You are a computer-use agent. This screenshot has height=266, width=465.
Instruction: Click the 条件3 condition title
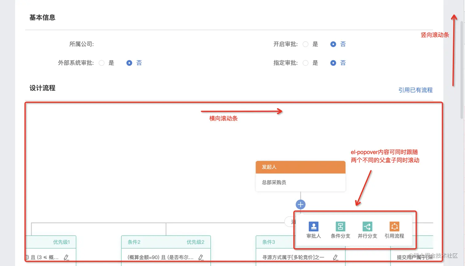[268, 242]
